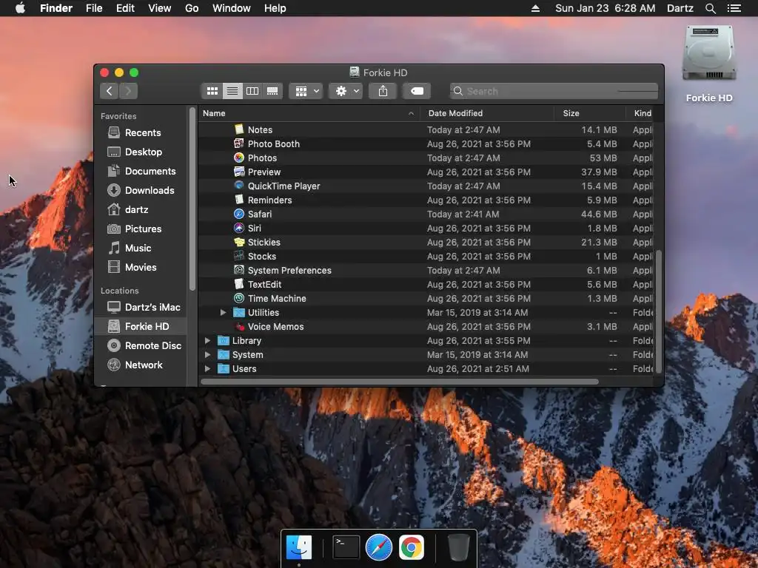758x568 pixels.
Task: Open the View menu
Action: (x=160, y=8)
